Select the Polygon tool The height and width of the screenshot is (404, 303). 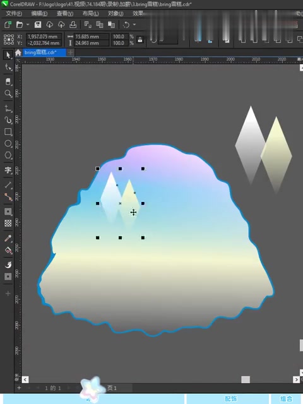(8, 155)
